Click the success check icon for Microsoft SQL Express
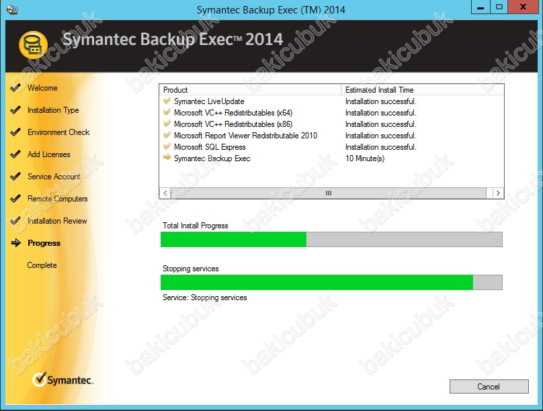 coord(167,146)
